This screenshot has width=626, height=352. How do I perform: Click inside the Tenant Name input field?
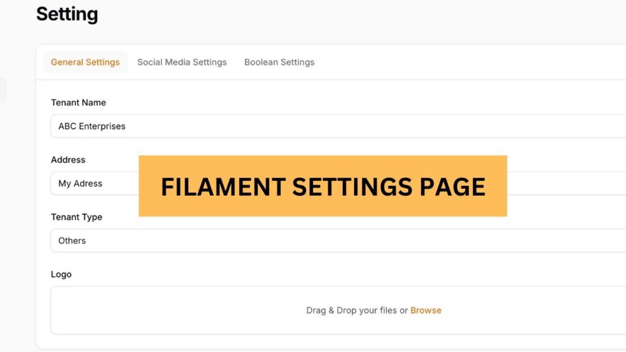(x=245, y=126)
